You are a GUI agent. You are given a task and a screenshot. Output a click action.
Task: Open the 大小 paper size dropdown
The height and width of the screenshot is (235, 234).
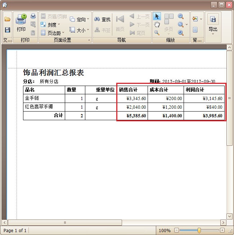click(79, 30)
